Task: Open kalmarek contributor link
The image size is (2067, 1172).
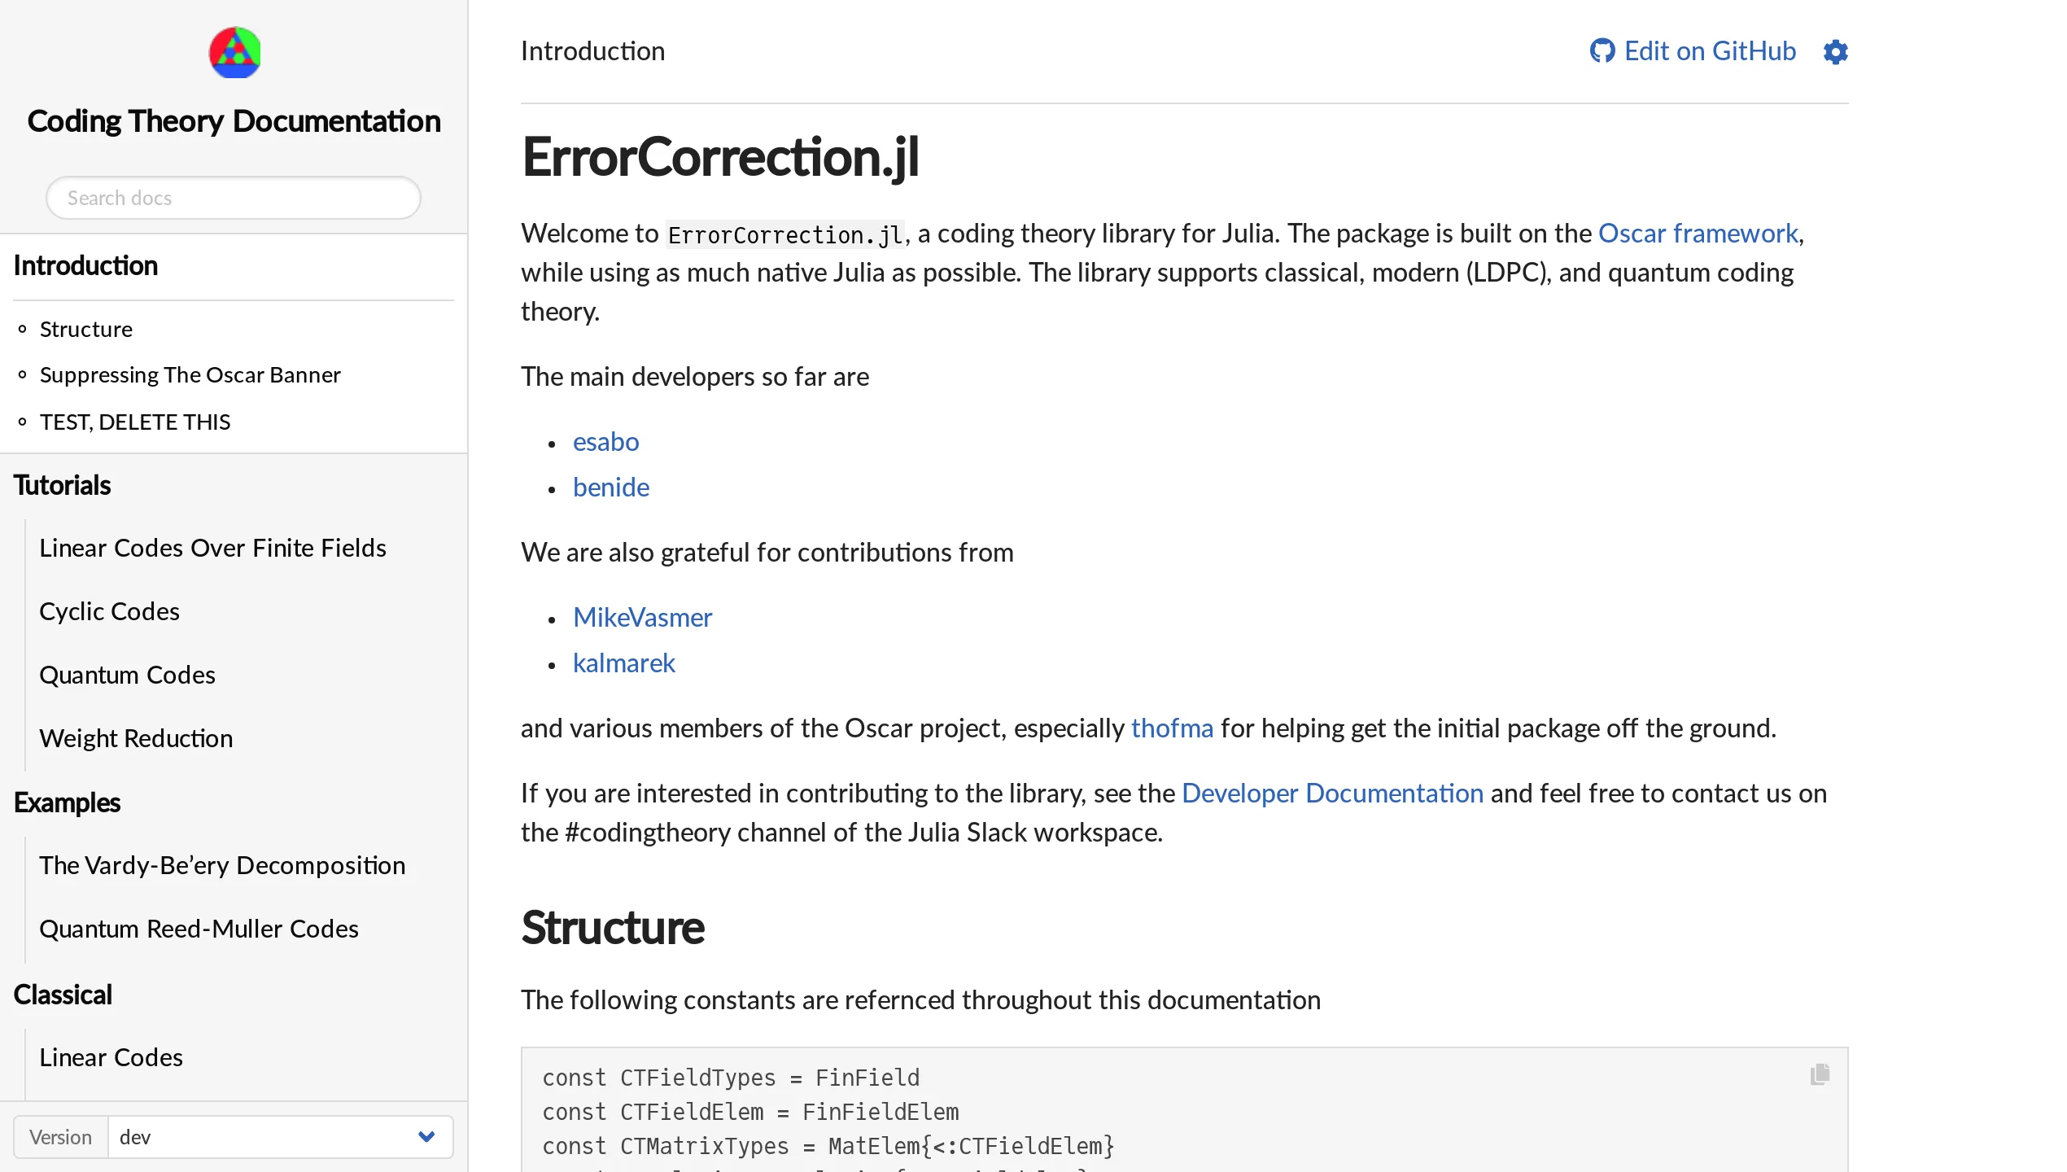Action: tap(623, 662)
